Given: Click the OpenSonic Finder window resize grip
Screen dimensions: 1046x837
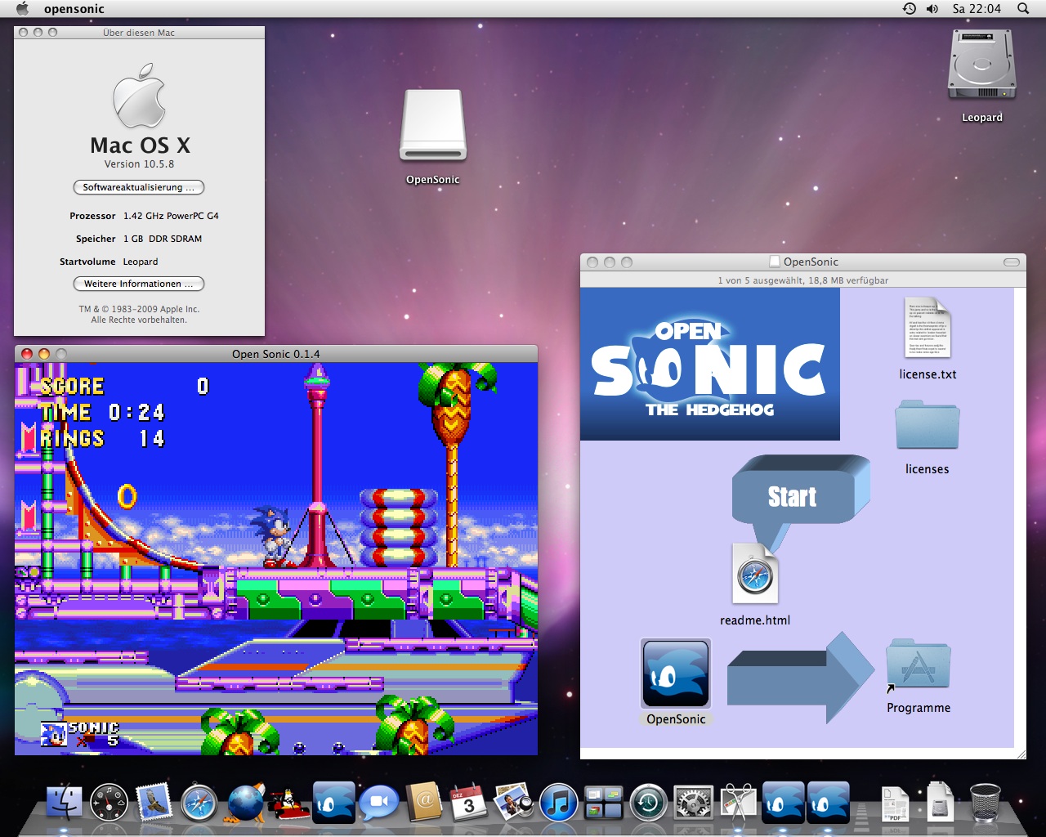Looking at the screenshot, I should point(1020,754).
